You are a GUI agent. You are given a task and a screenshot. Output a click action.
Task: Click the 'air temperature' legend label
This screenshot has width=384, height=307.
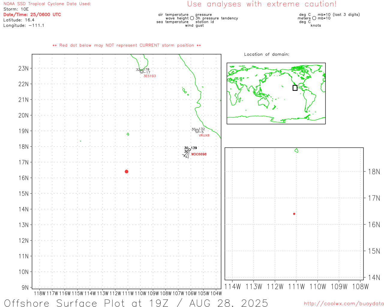[173, 15]
